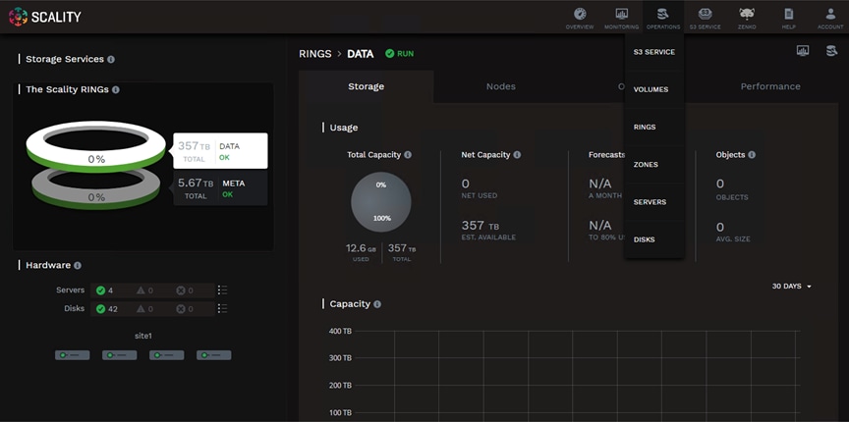Click monitoring chart icon above the tabs

coord(803,51)
